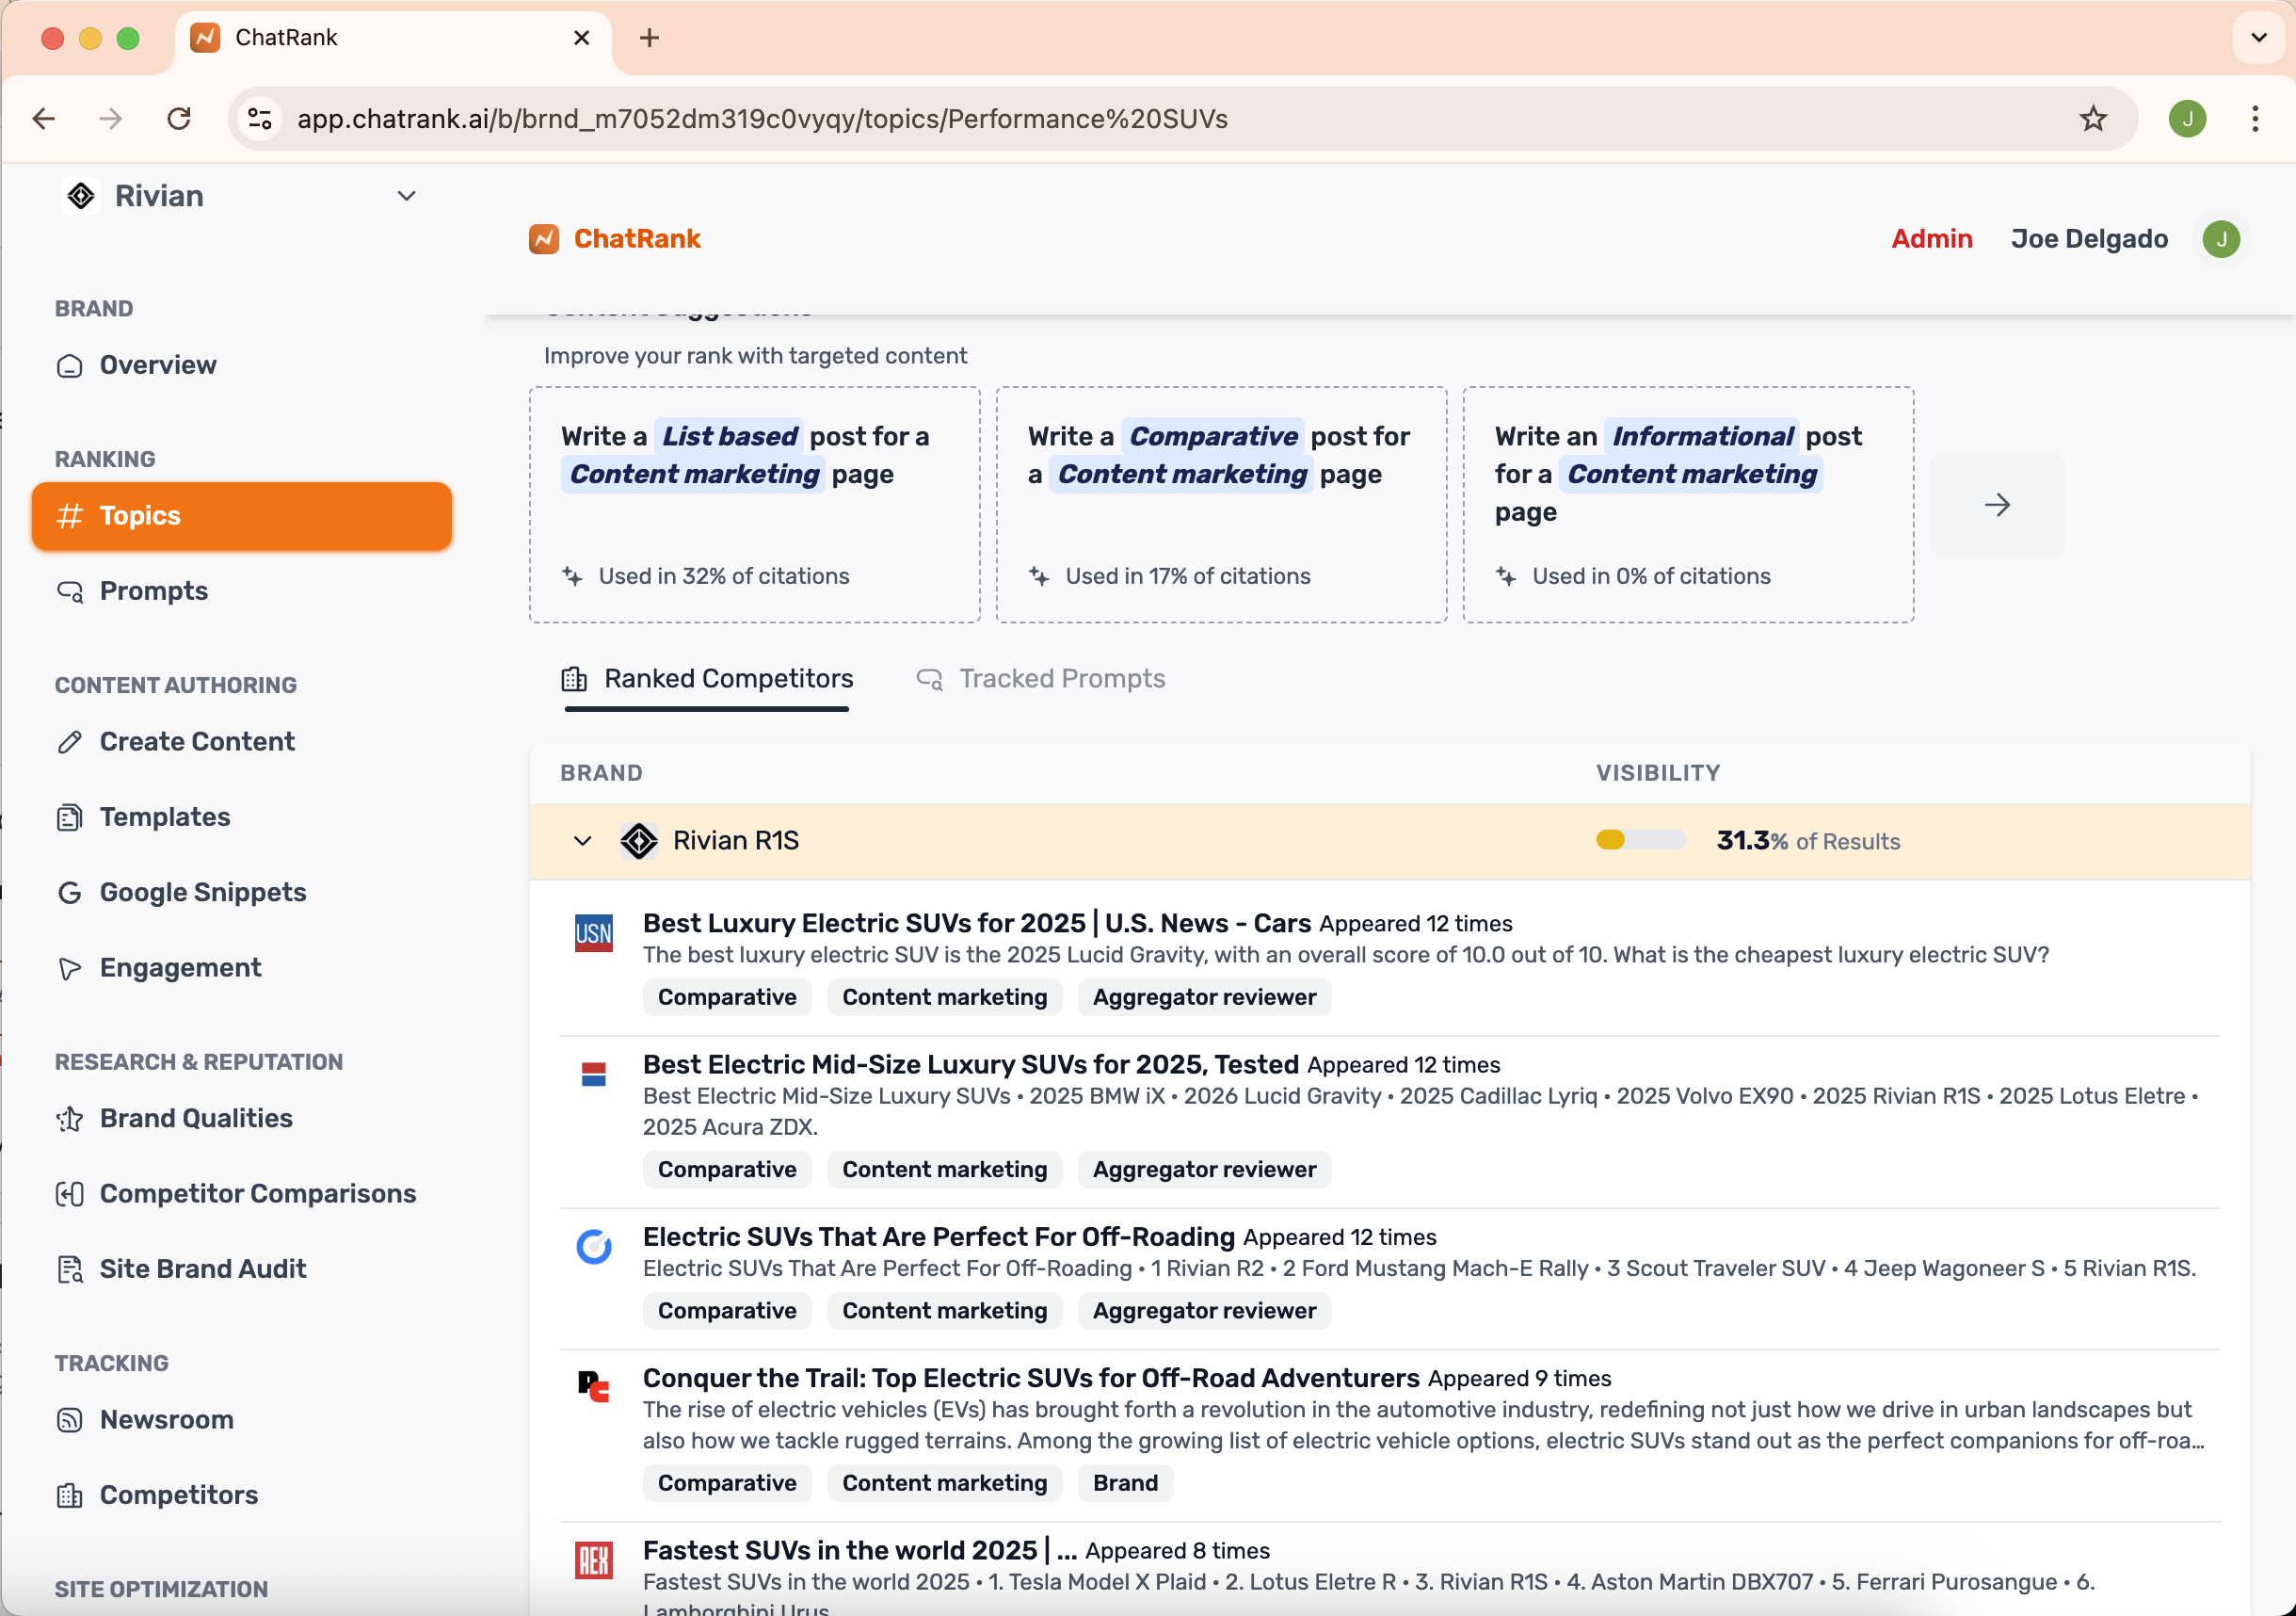Click the browser forward arrow
Image resolution: width=2296 pixels, height=1616 pixels.
111,119
